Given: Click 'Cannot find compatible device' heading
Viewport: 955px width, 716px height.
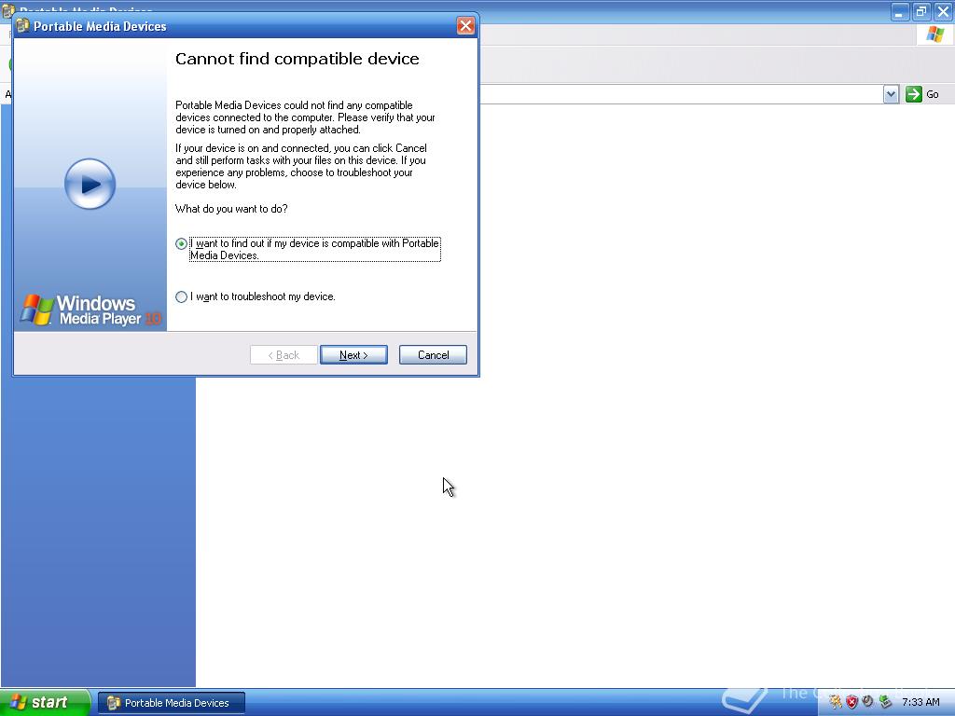Looking at the screenshot, I should 298,59.
